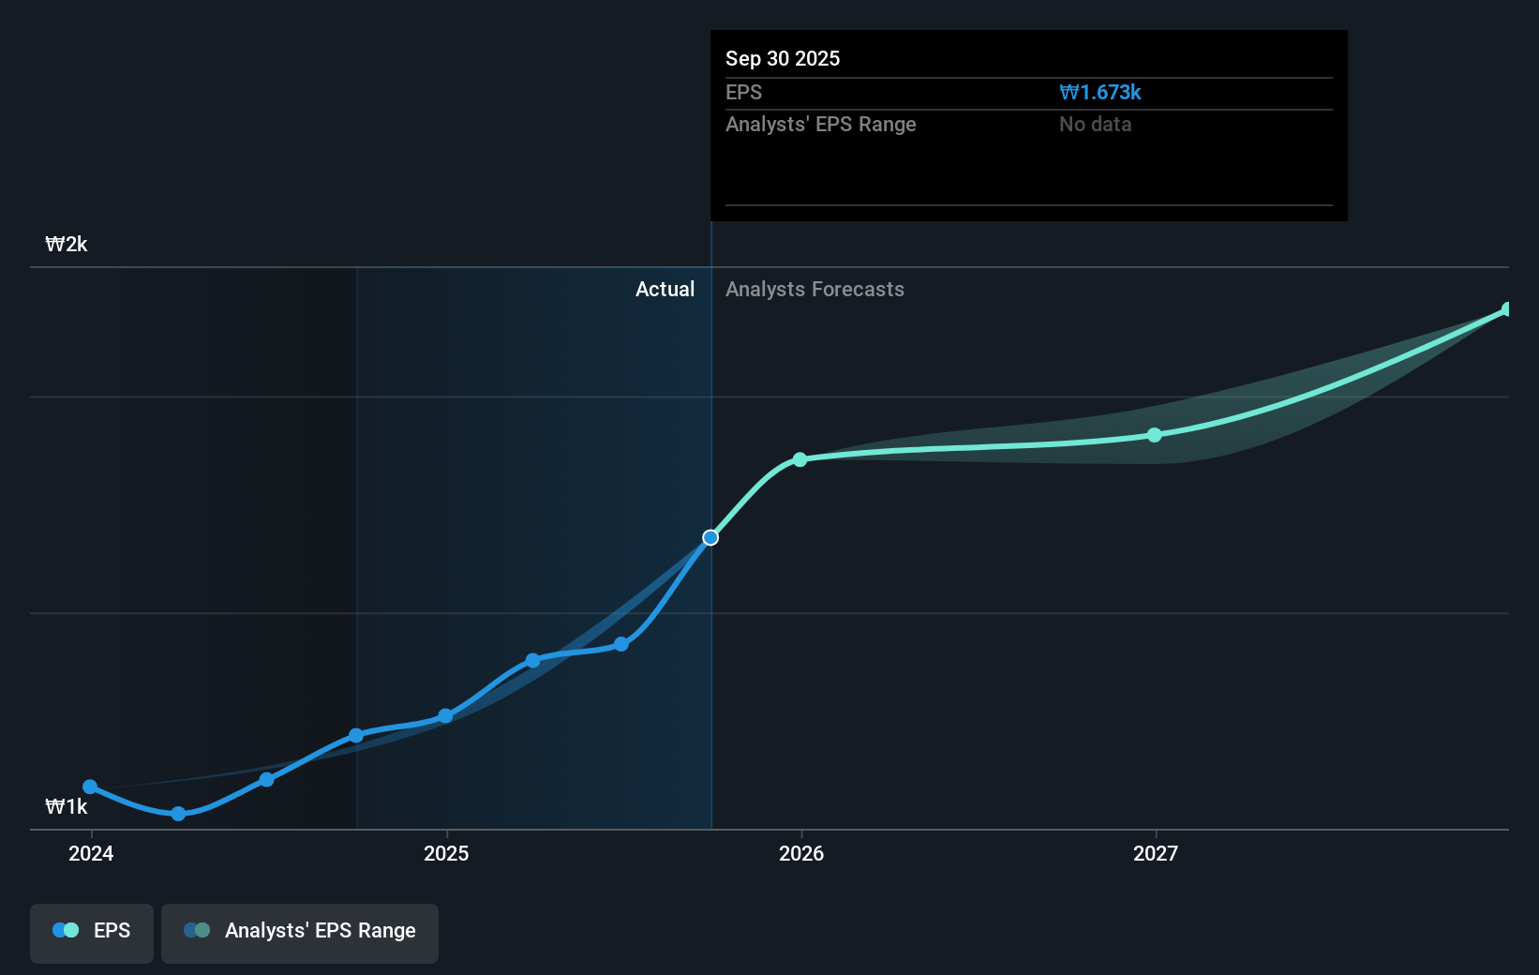Switch to the Actual section of the chart
This screenshot has height=975, width=1539.
665,290
